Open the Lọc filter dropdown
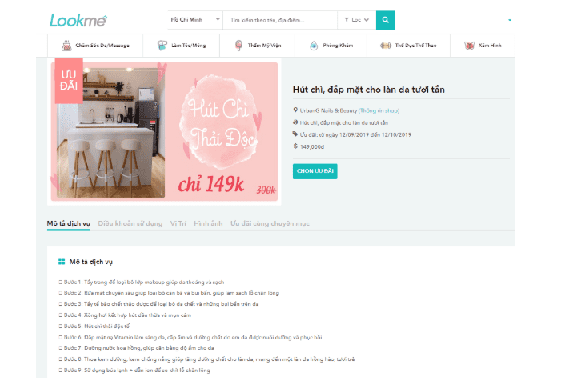Image resolution: width=565 pixels, height=385 pixels. [x=356, y=20]
